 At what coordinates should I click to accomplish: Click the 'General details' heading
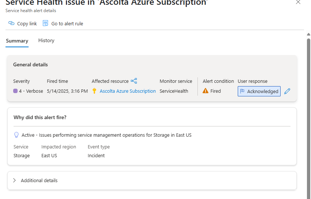click(x=30, y=65)
